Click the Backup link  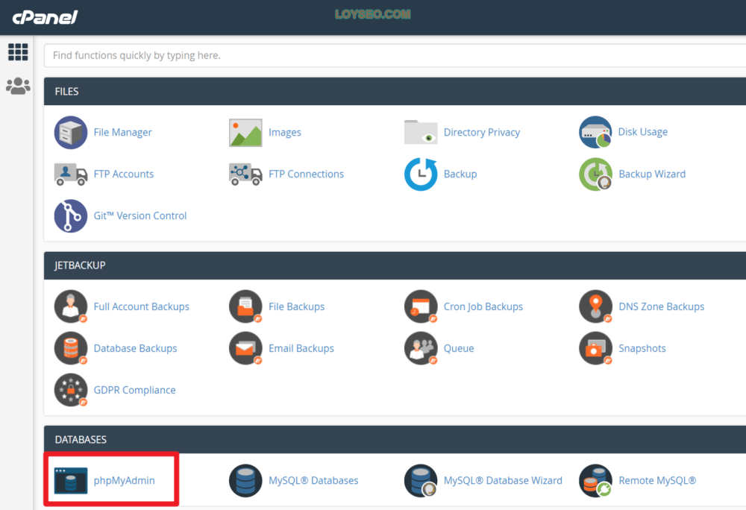460,174
